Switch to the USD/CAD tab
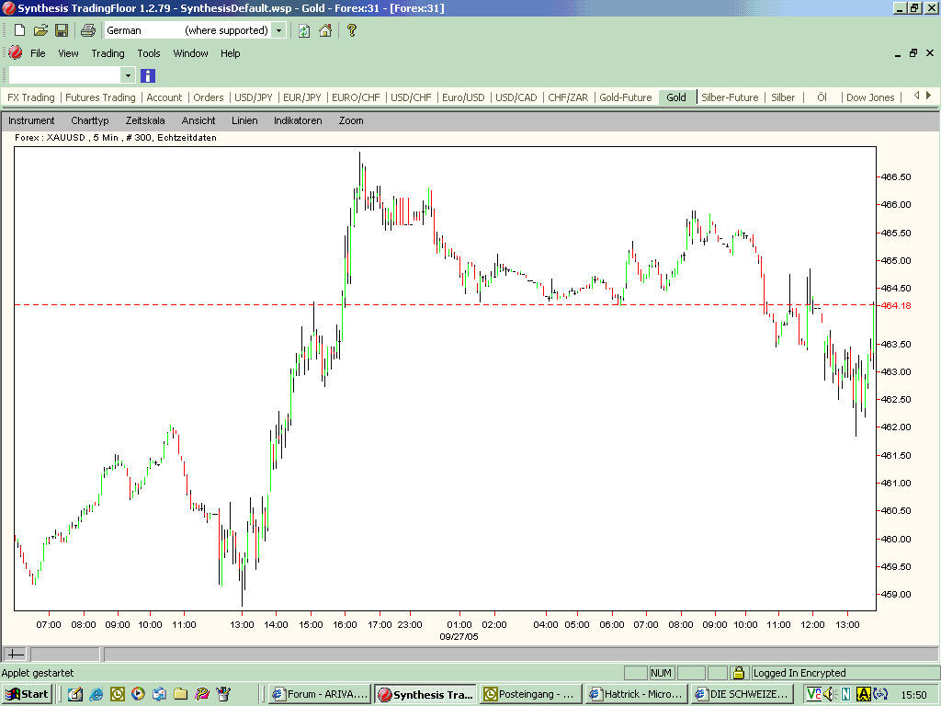 (x=516, y=97)
